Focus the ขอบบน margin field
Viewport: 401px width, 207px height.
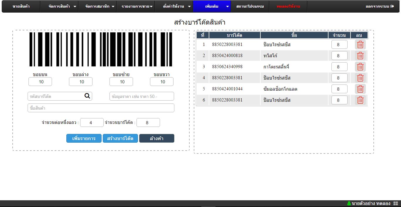click(40, 82)
